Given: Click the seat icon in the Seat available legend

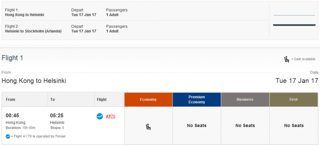Looking at the screenshot, I should (287, 60).
